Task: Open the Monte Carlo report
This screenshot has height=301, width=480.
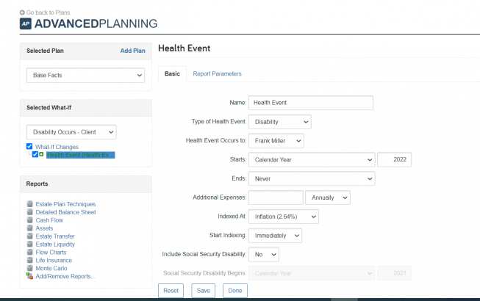Action: [x=51, y=268]
